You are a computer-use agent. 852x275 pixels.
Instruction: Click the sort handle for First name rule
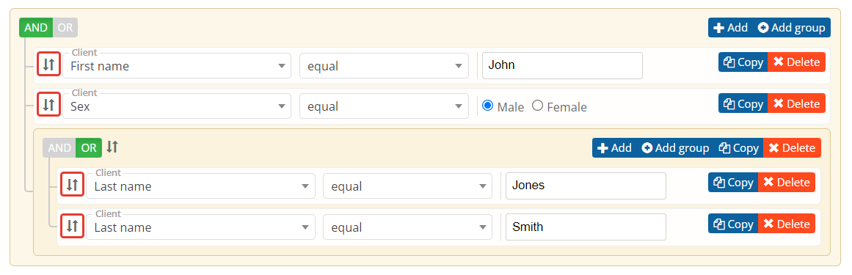(x=48, y=65)
